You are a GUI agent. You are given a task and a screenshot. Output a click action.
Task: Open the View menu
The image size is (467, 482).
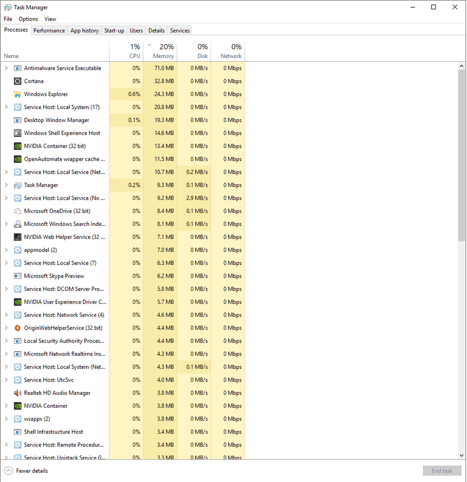(x=50, y=19)
